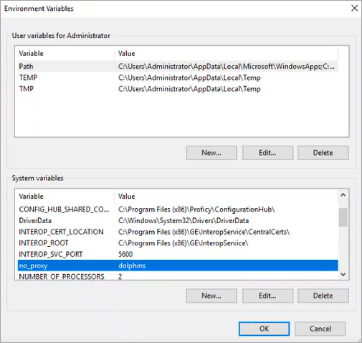Click Edit button under user variables

coord(267,153)
